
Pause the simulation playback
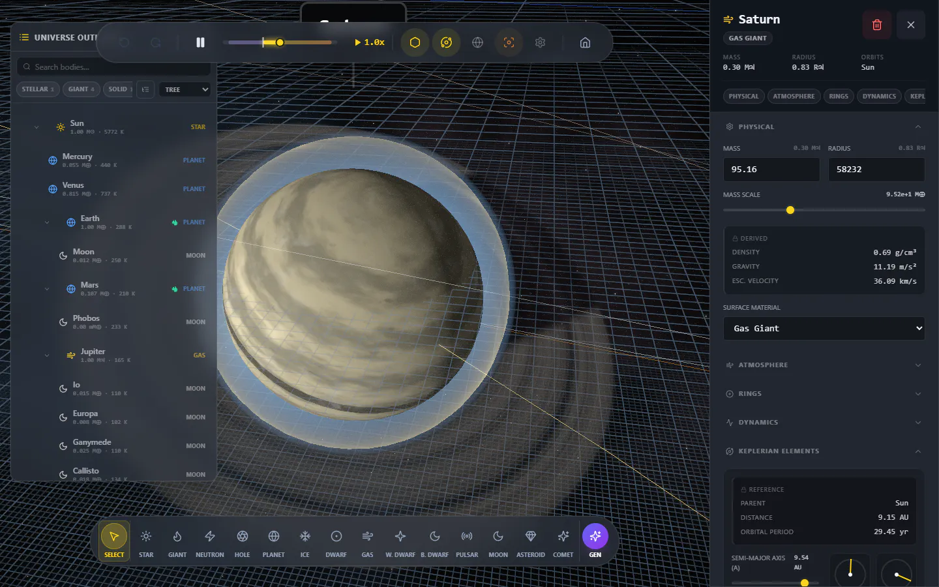(200, 42)
